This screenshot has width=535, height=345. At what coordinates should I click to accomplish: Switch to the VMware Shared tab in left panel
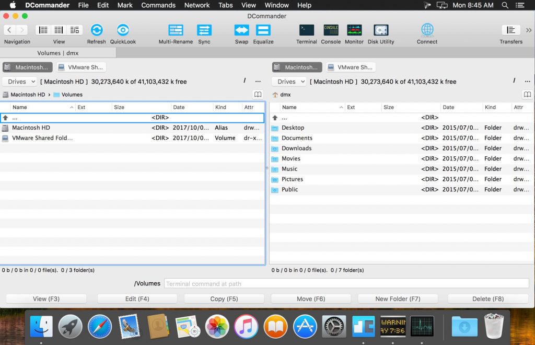click(x=81, y=67)
